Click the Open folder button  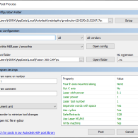[100, 60]
